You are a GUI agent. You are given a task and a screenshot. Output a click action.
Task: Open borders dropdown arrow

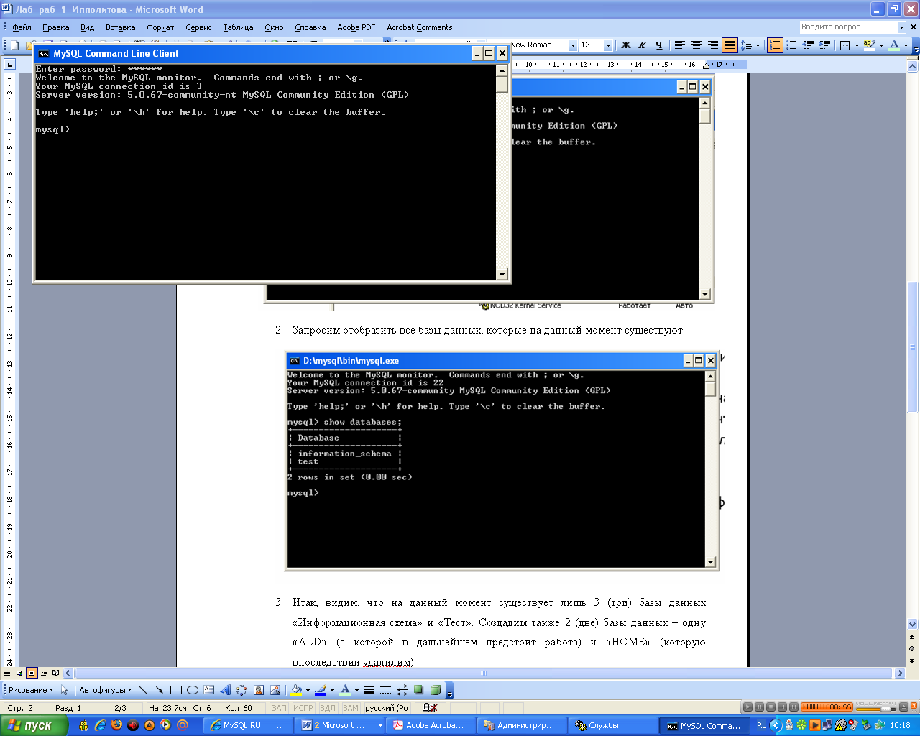857,45
